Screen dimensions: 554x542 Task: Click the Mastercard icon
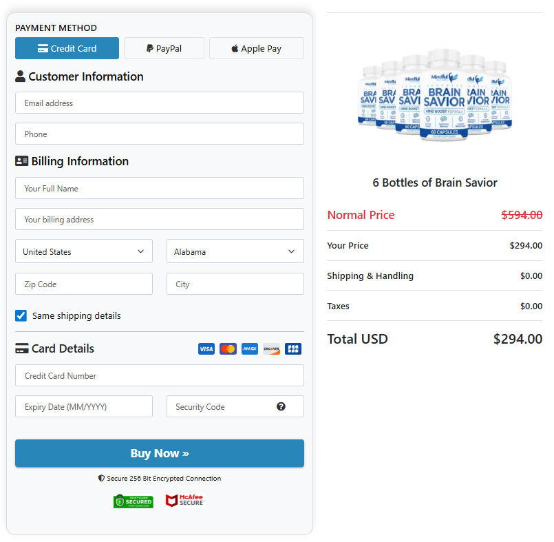[x=228, y=349]
